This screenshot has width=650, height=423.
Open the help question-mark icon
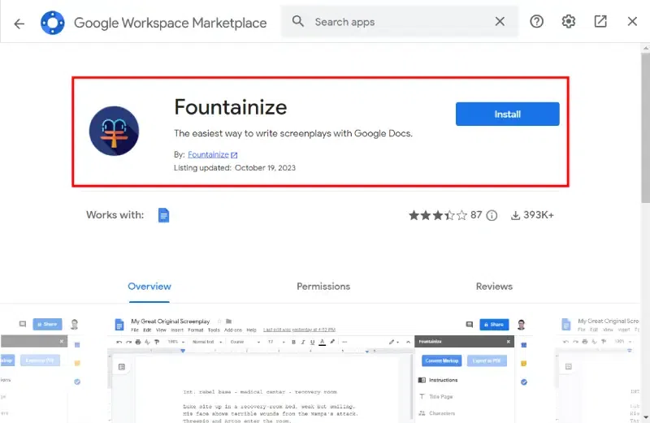click(x=536, y=21)
